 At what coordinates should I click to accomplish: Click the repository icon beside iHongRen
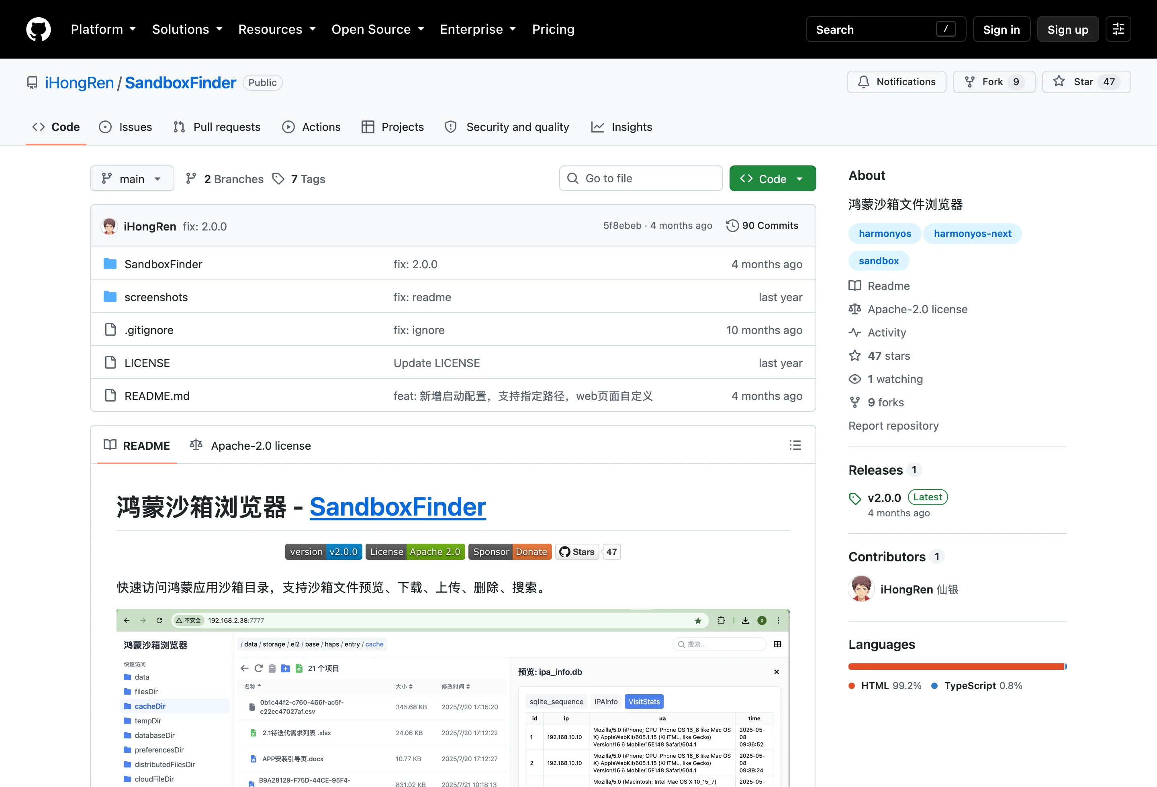(33, 83)
